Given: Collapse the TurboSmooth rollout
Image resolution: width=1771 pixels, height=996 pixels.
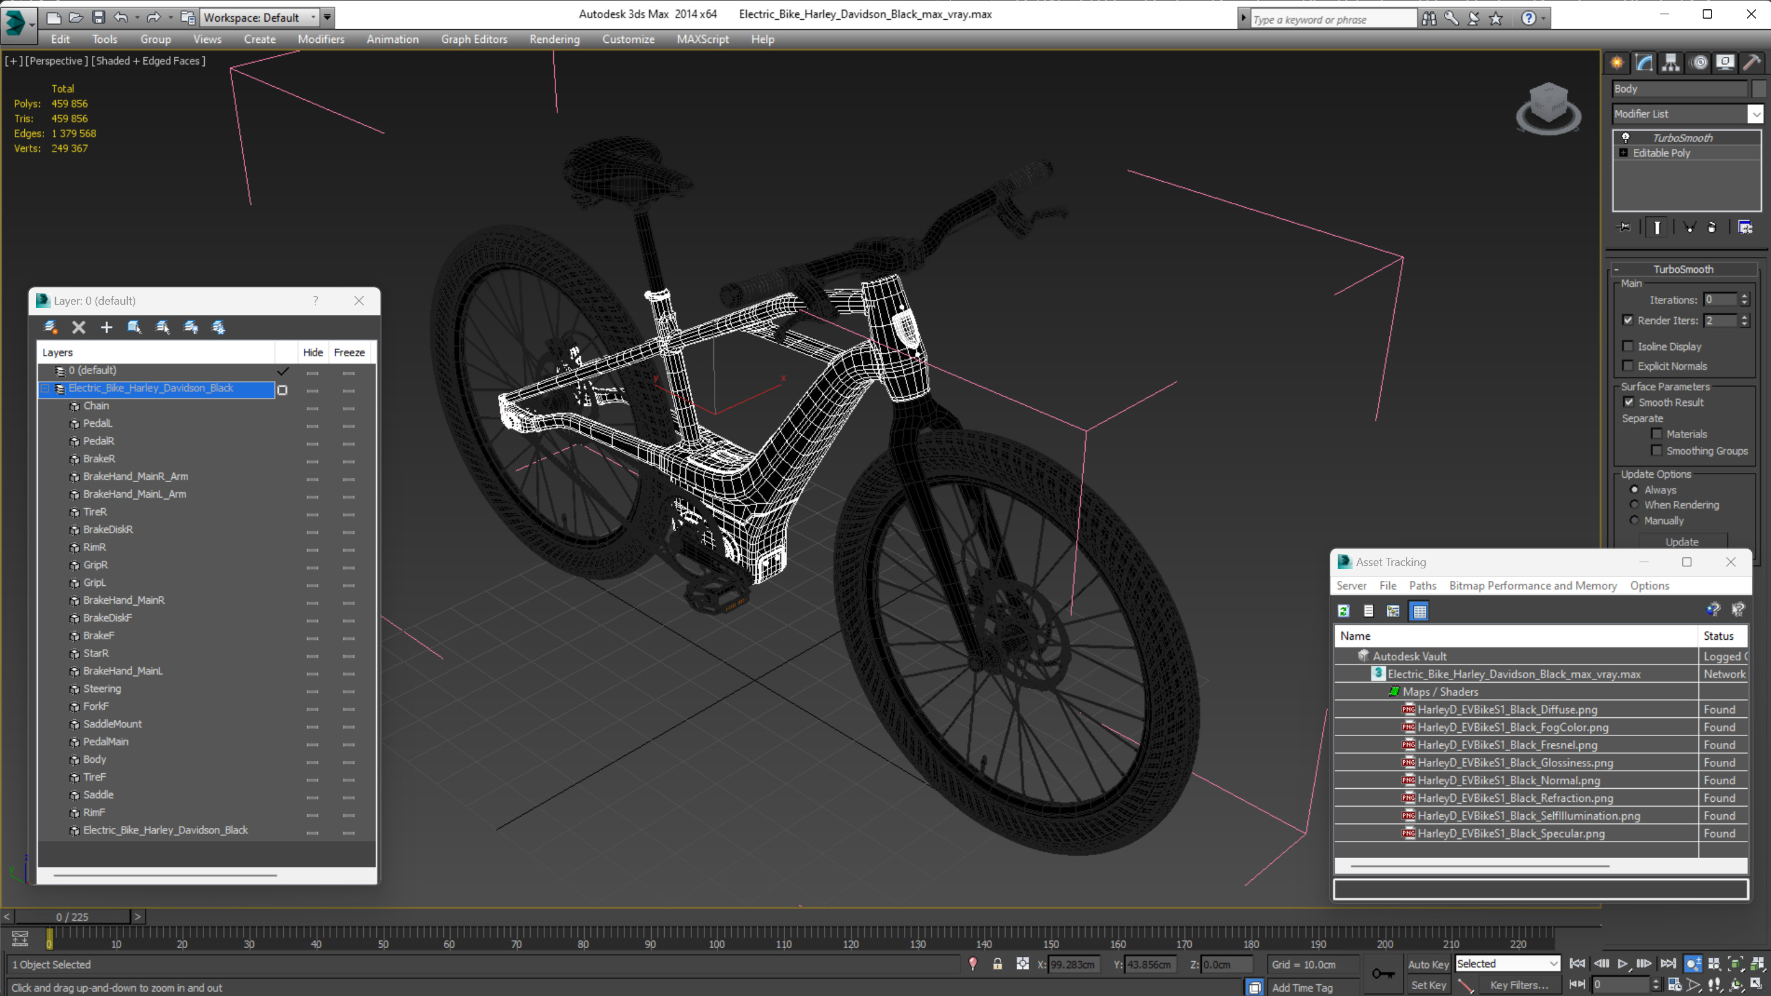Looking at the screenshot, I should (1616, 269).
